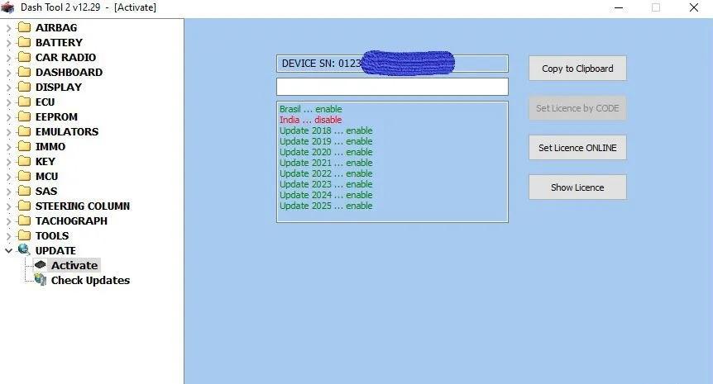Image resolution: width=713 pixels, height=384 pixels.
Task: Expand the AIRBAG tree node
Action: tap(8, 28)
